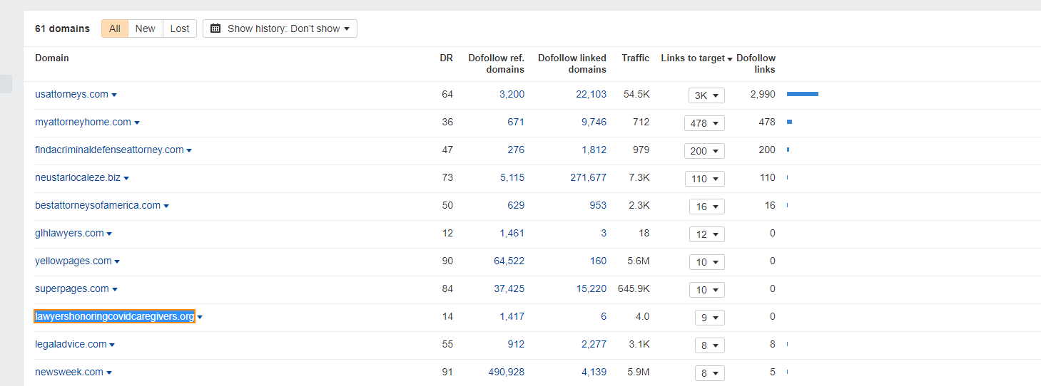
Task: Expand the glhlawyers.com caret menu
Action: tap(109, 234)
